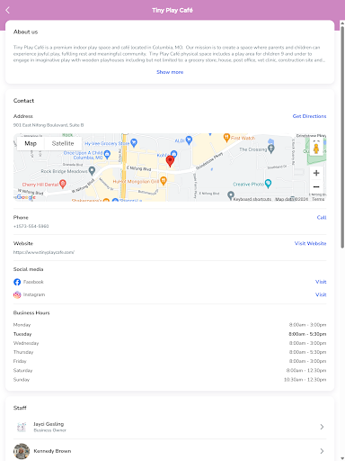The image size is (345, 461).
Task: Click the red location pin on map
Action: [170, 161]
